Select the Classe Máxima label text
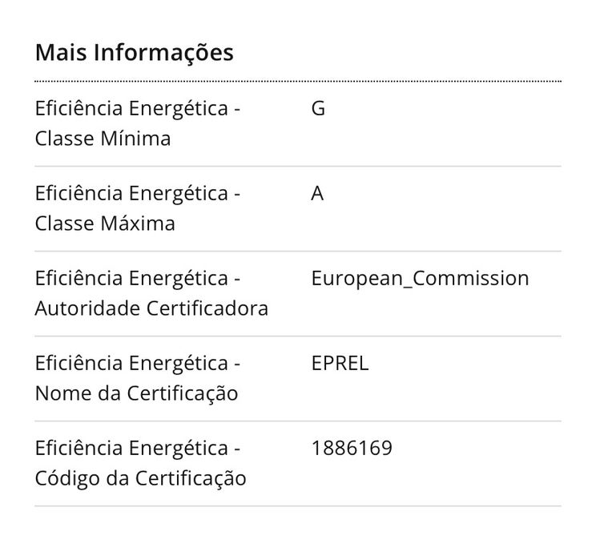This screenshot has height=560, width=596. click(105, 224)
